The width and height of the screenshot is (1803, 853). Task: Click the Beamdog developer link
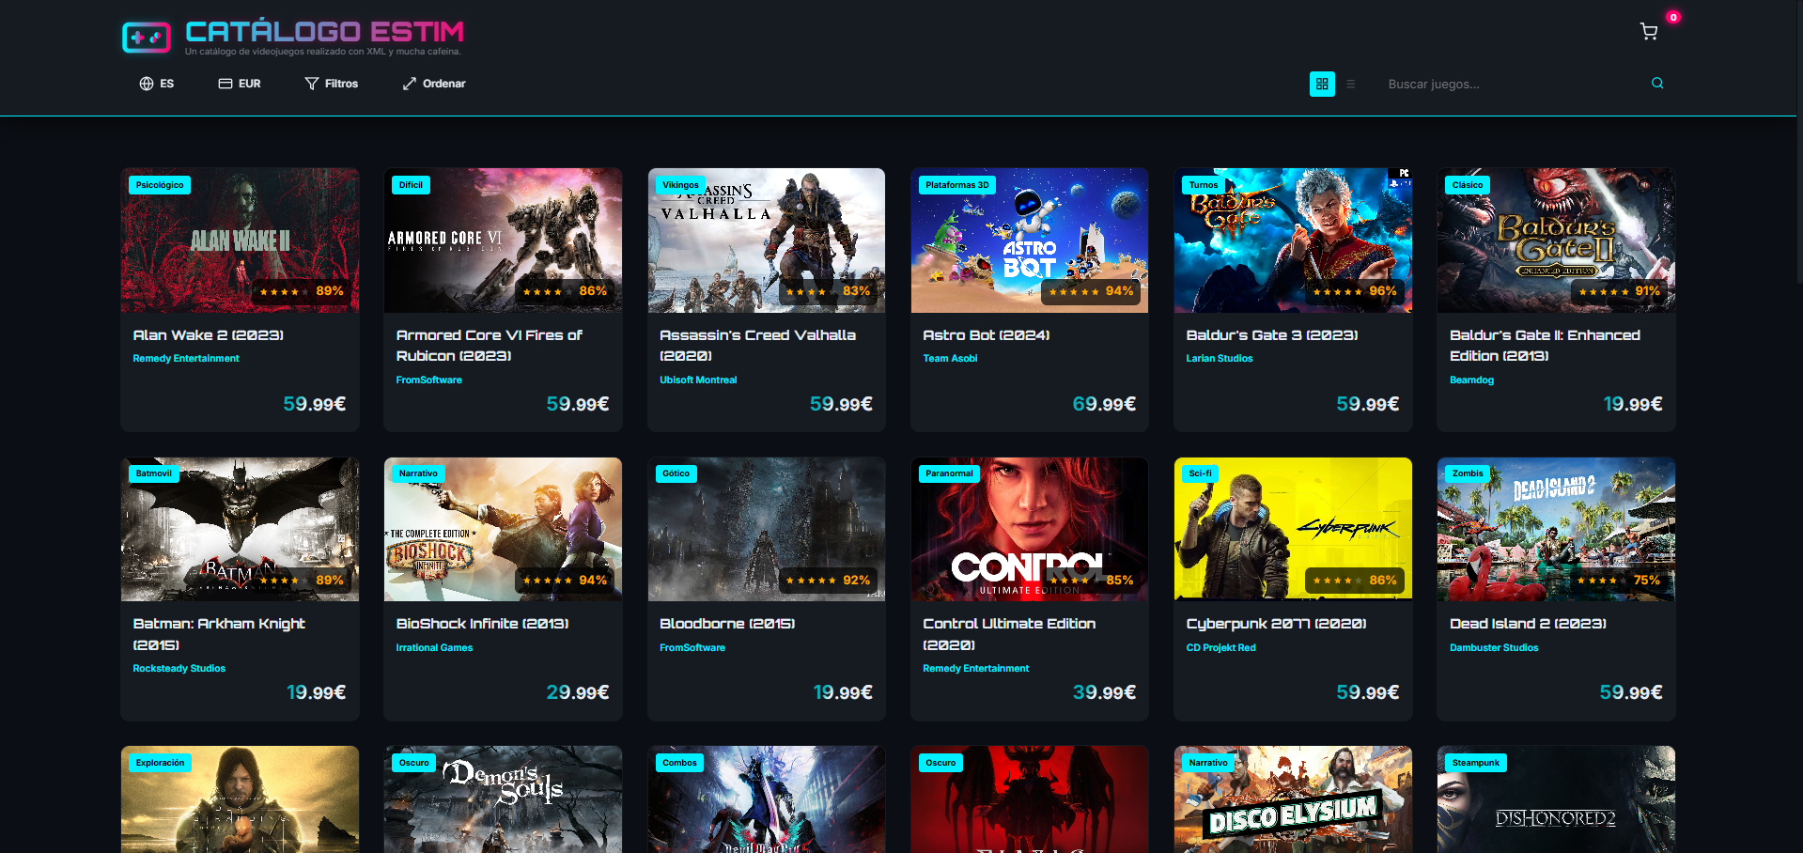(1471, 380)
